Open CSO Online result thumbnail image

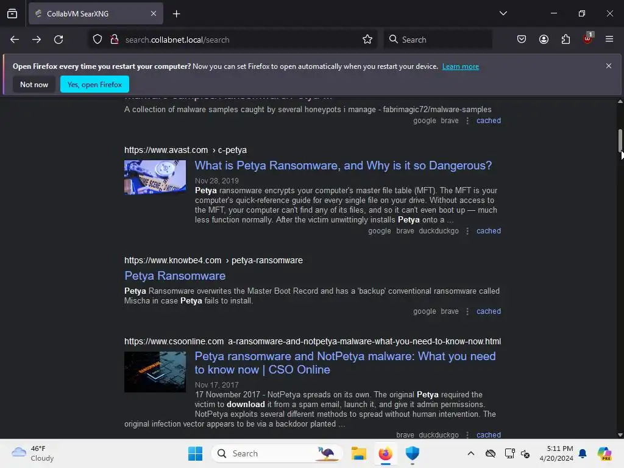tap(155, 372)
